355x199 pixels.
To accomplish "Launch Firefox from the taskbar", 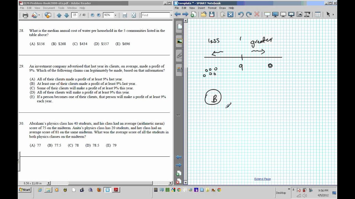I will point(99,190).
